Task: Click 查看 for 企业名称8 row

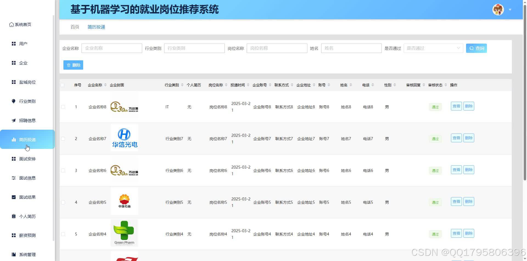Action: (x=456, y=106)
